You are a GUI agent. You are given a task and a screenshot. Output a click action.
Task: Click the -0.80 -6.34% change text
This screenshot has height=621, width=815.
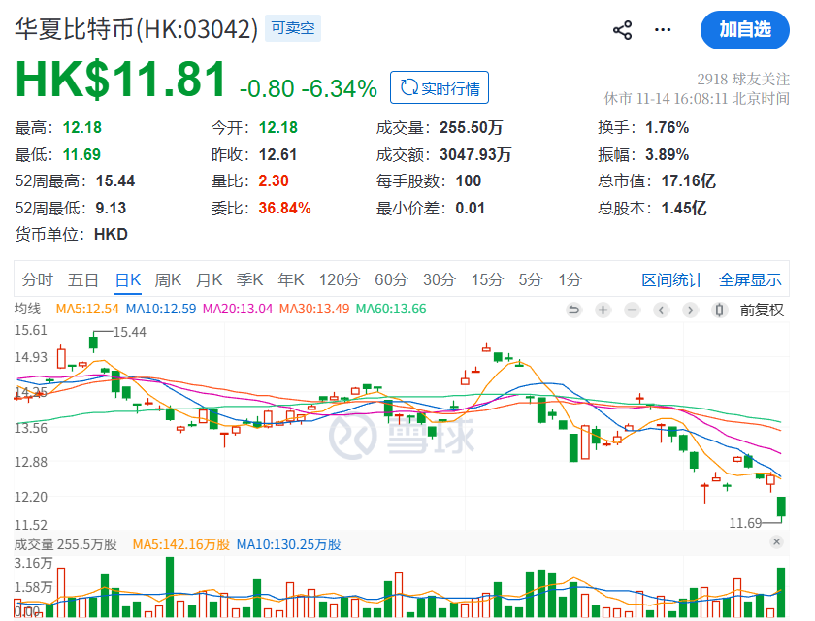pos(309,88)
